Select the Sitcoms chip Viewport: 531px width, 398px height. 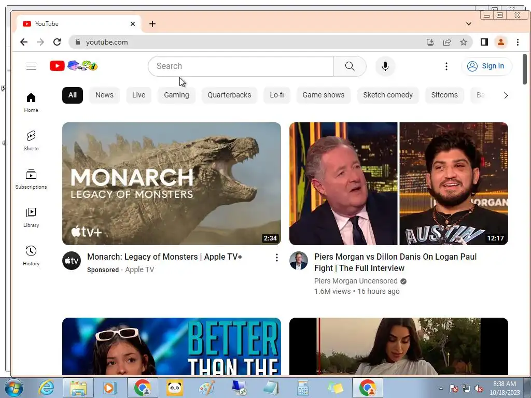coord(444,95)
